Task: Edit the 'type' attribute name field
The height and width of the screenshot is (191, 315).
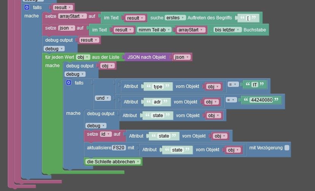Action: point(158,86)
